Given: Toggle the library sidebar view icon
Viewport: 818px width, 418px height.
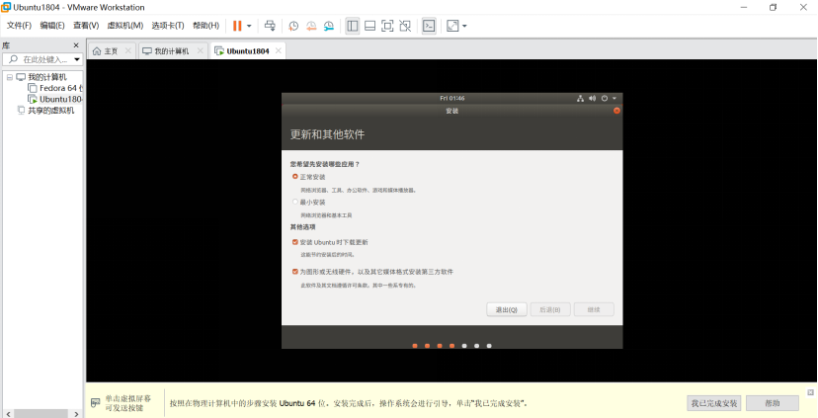Looking at the screenshot, I should [x=353, y=26].
